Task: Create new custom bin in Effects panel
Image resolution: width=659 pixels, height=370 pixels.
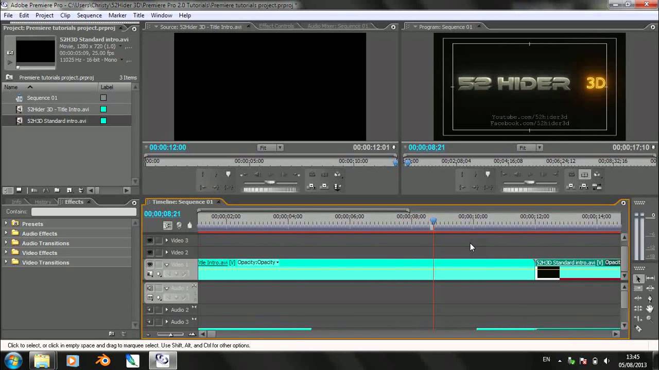Action: [x=111, y=334]
